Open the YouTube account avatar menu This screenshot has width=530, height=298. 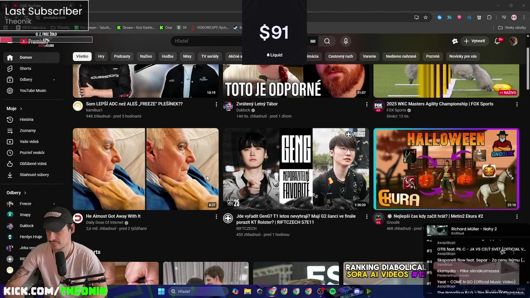tap(513, 41)
